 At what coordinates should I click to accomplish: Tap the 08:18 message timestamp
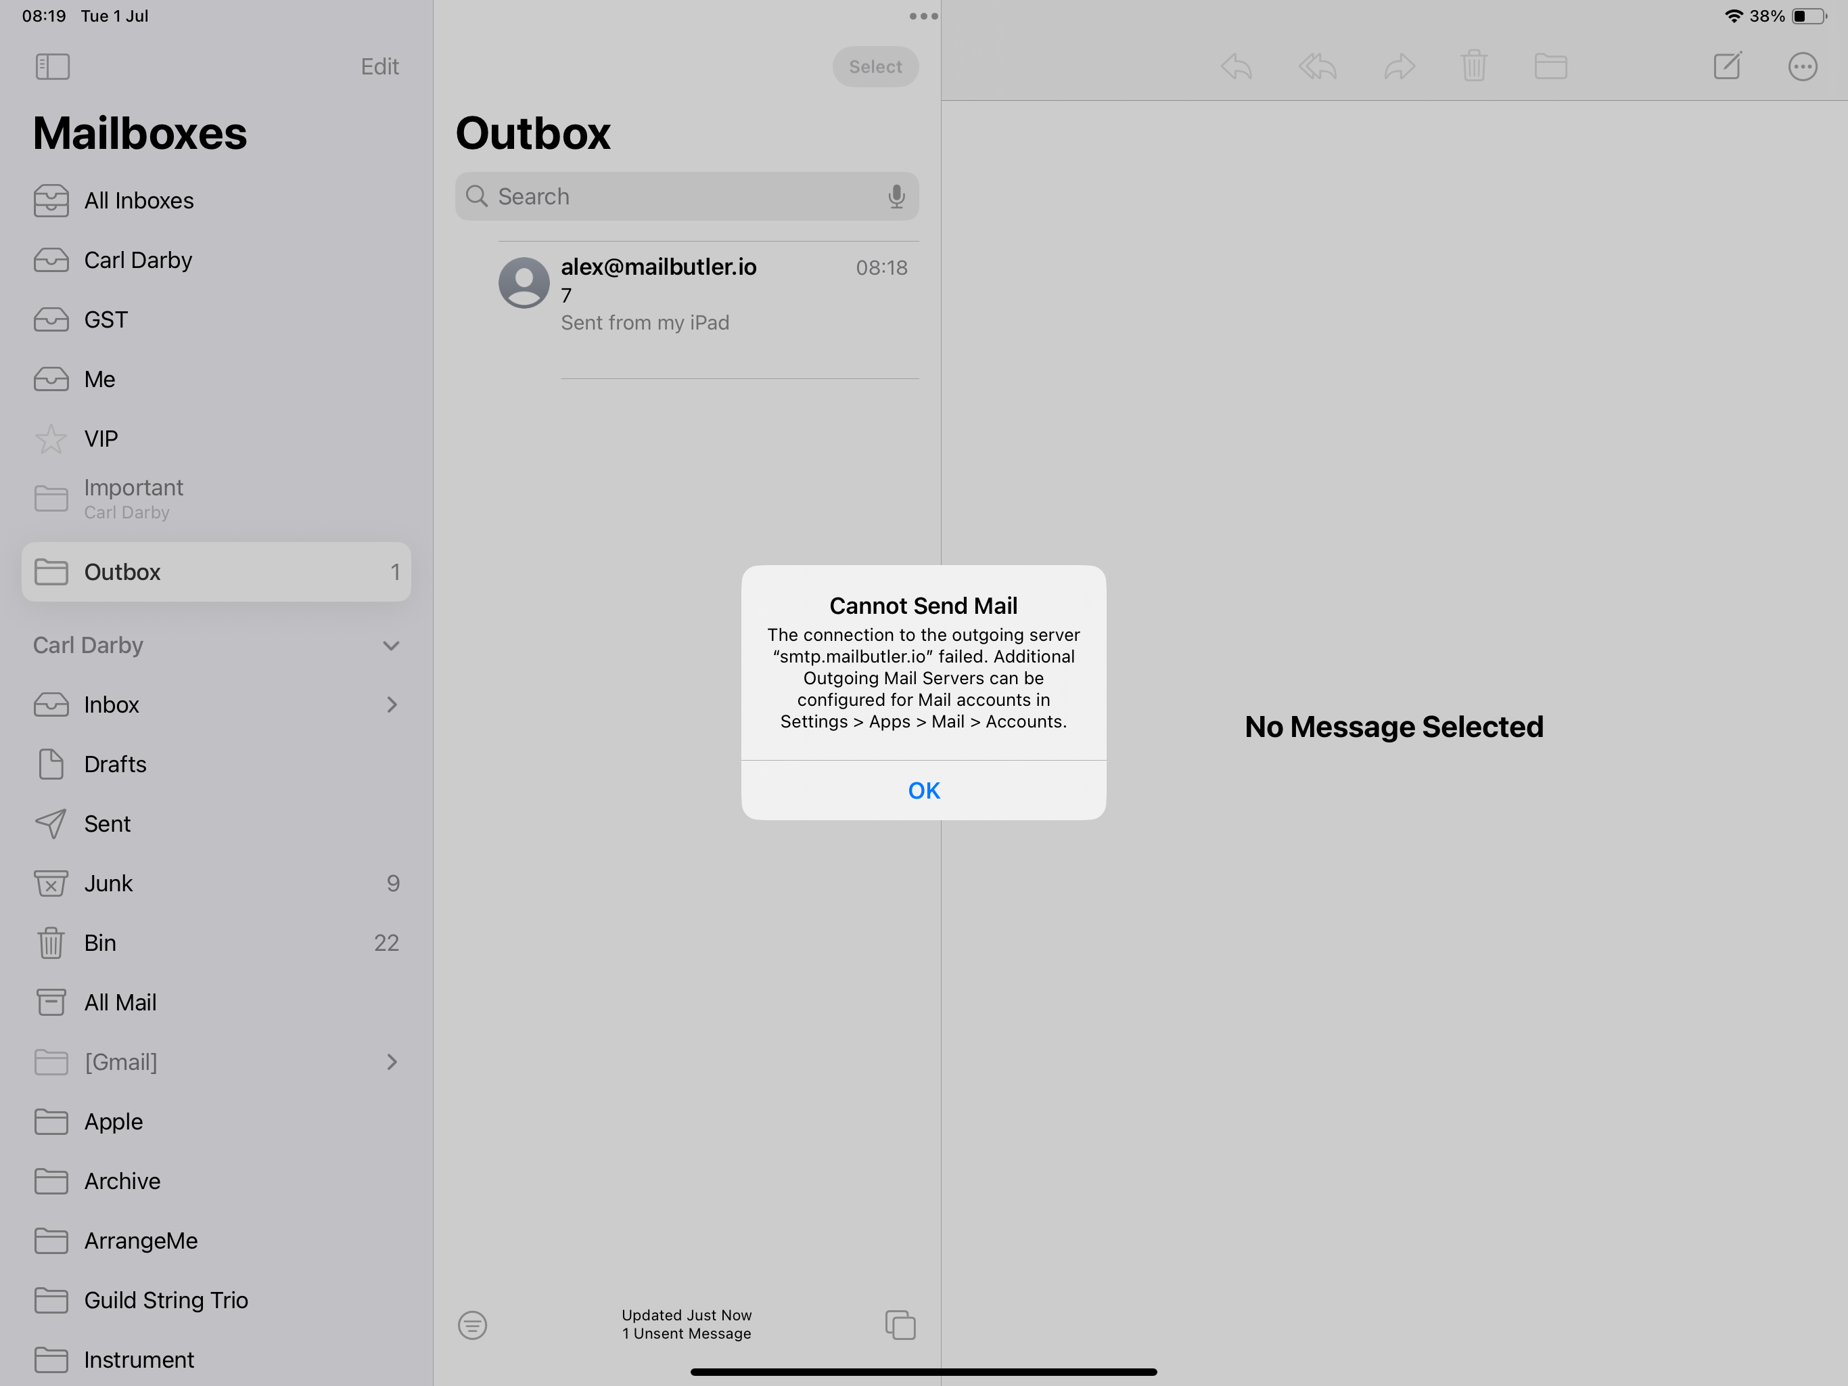[x=881, y=267]
